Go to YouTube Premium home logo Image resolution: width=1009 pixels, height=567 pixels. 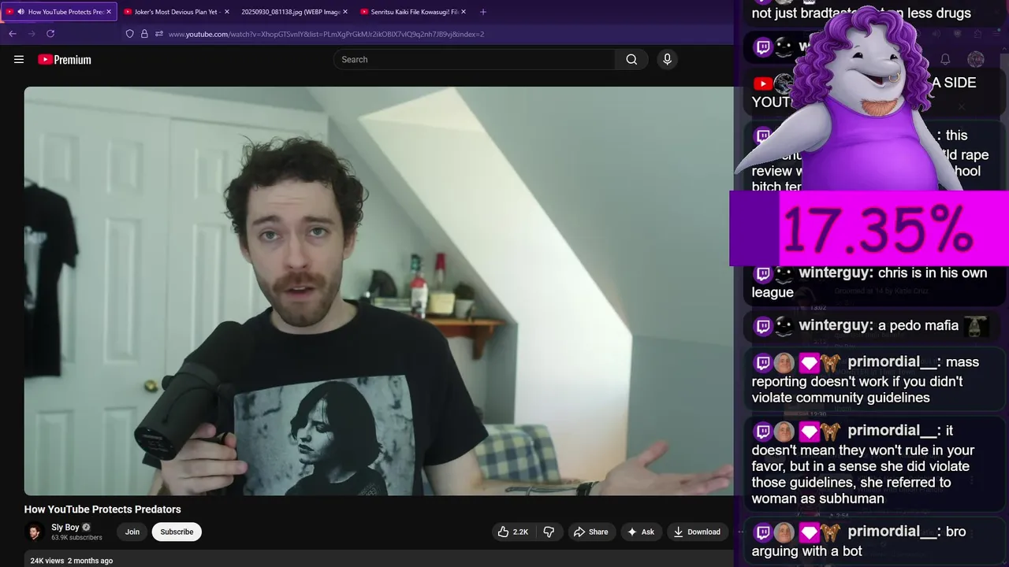click(x=65, y=59)
